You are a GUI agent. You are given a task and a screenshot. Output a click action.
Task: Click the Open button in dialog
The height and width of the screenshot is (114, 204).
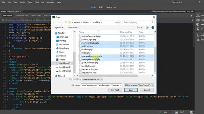pyautogui.click(x=131, y=90)
